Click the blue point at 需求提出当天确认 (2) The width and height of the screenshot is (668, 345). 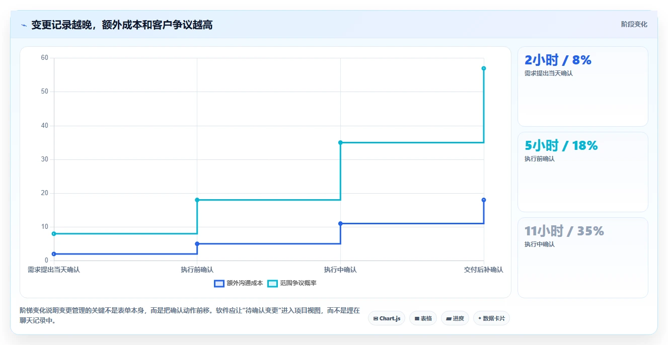54,254
